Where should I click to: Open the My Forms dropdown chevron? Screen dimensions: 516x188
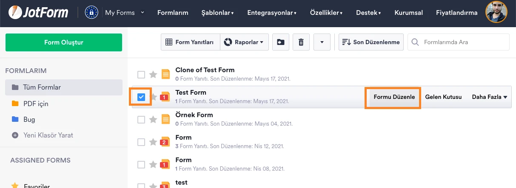pyautogui.click(x=143, y=12)
